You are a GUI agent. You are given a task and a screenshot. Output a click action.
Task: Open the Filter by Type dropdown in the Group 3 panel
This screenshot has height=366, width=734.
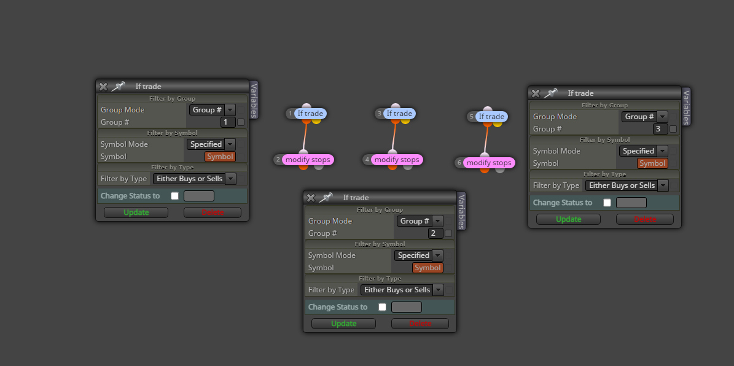click(627, 185)
